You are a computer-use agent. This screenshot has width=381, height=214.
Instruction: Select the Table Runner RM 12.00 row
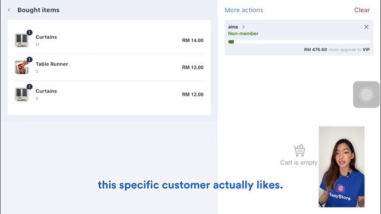[109, 67]
